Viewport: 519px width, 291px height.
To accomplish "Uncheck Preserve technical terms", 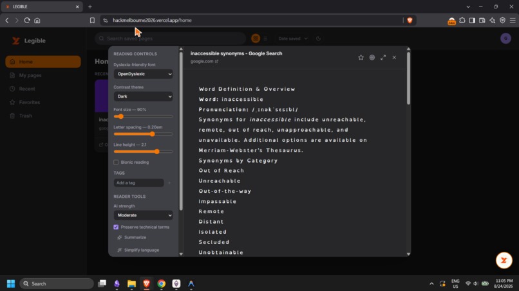I will (116, 227).
